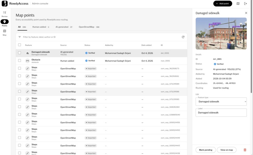Click the steps icon for osm_way_606924443
Image resolution: width=253 pixels, height=155 pixels.
point(28,146)
